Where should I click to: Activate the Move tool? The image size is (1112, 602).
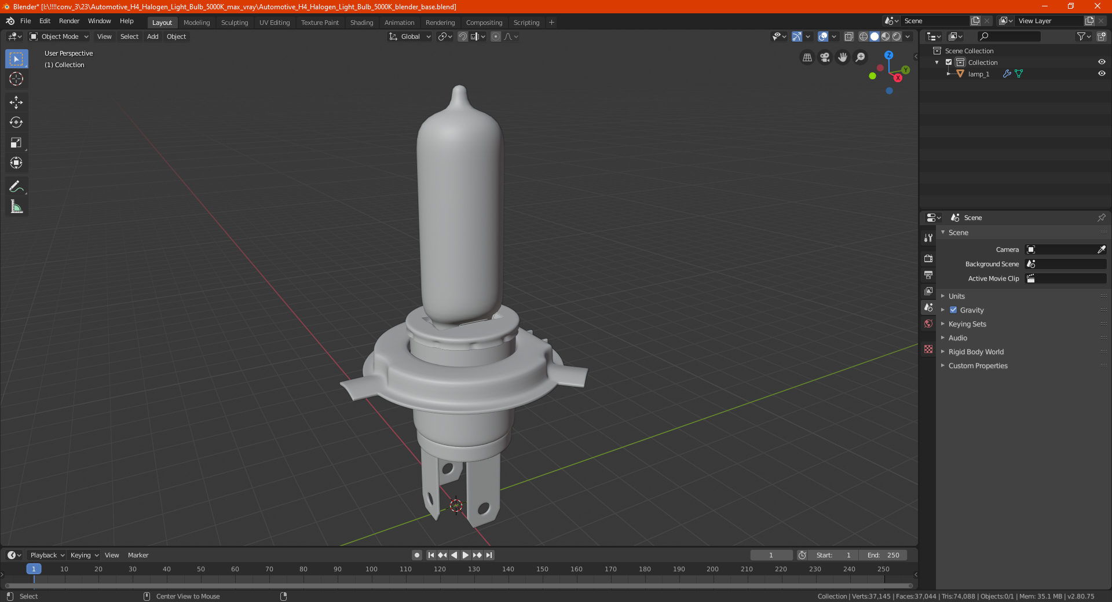(16, 102)
